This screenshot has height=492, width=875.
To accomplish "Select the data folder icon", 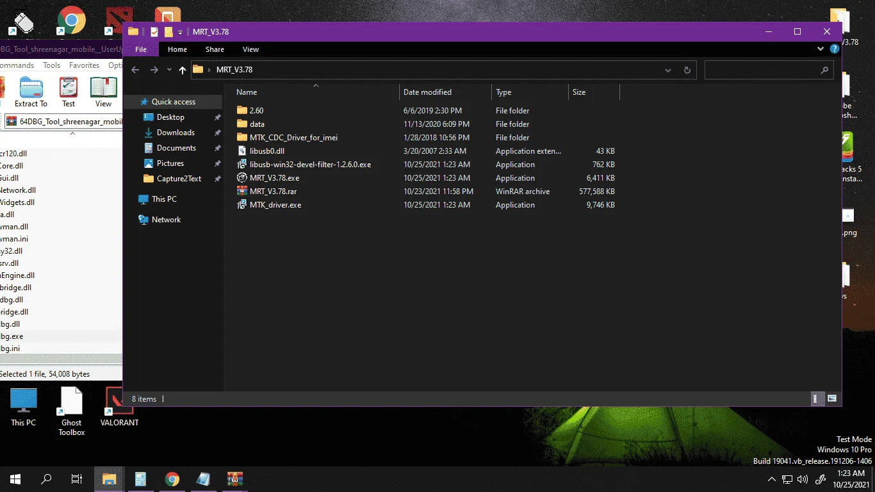I will click(x=241, y=124).
